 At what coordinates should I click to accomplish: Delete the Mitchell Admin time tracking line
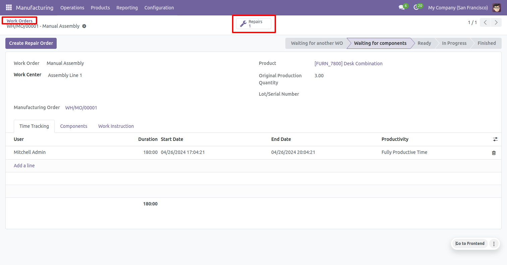coord(494,153)
